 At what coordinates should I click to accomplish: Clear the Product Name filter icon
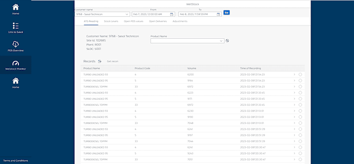pos(227,41)
